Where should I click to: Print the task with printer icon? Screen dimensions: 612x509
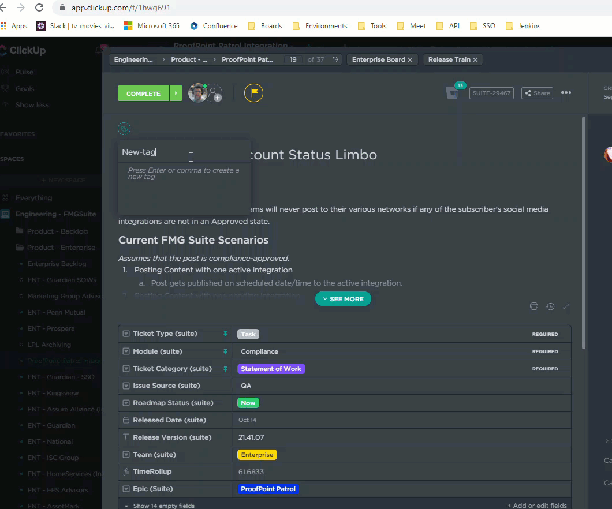(534, 306)
